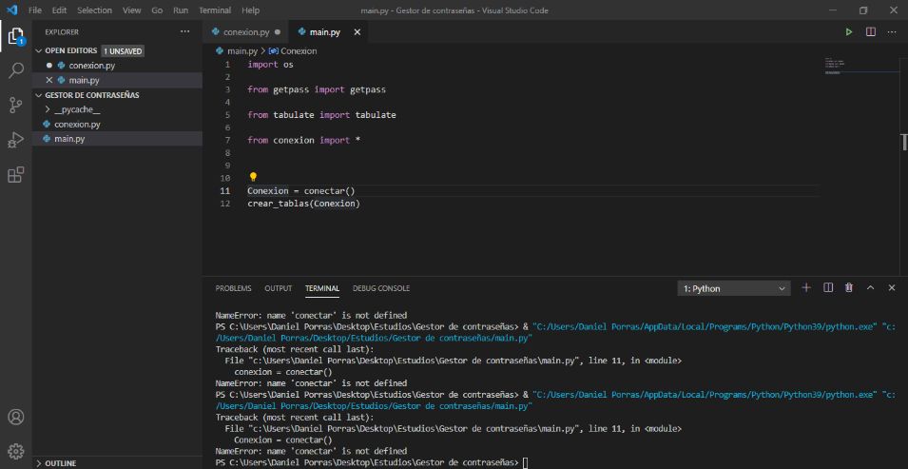Maximize the terminal panel using the up chevron
The image size is (908, 469).
[x=871, y=287]
